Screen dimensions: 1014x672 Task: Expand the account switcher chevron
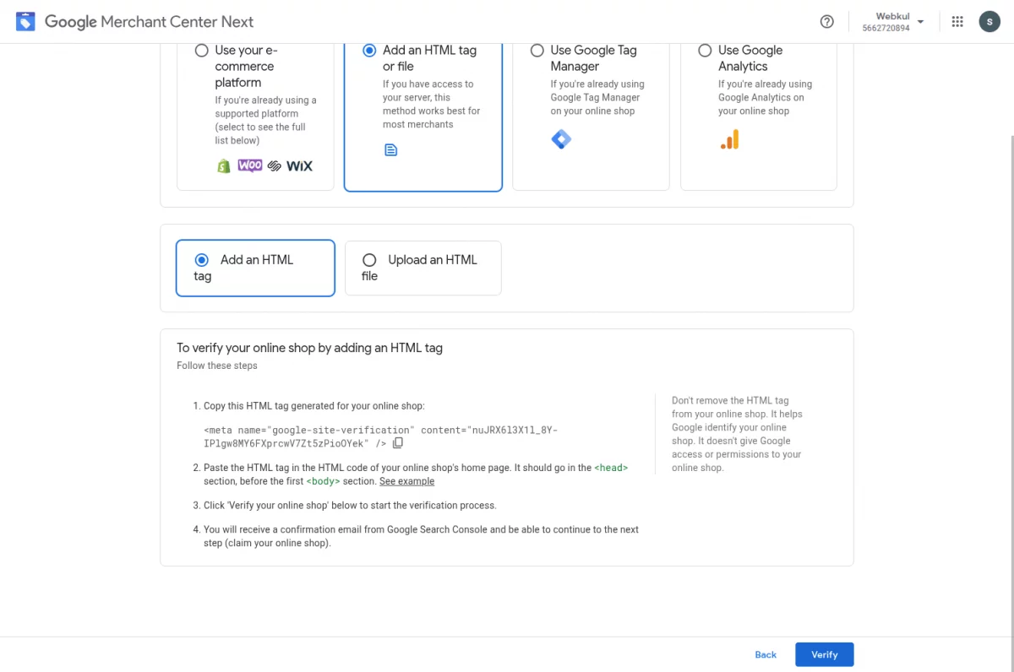pyautogui.click(x=921, y=21)
